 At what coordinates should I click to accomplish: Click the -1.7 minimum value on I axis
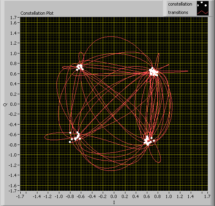tap(20, 196)
